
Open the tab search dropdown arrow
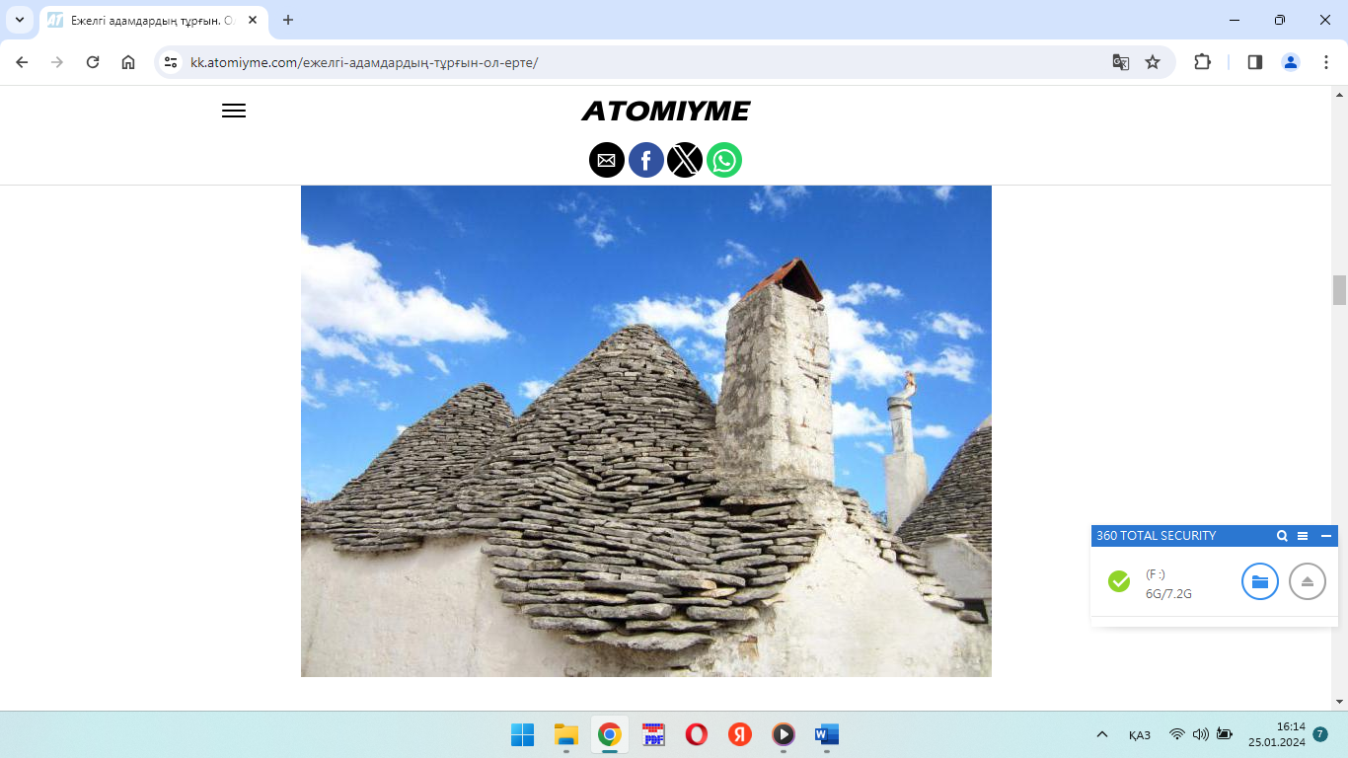[19, 20]
